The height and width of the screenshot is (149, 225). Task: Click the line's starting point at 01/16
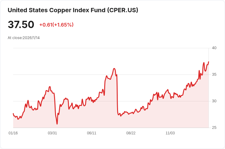[x=13, y=114]
